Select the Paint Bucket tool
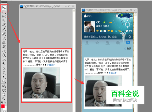The width and height of the screenshot is (152, 112). tap(4, 55)
